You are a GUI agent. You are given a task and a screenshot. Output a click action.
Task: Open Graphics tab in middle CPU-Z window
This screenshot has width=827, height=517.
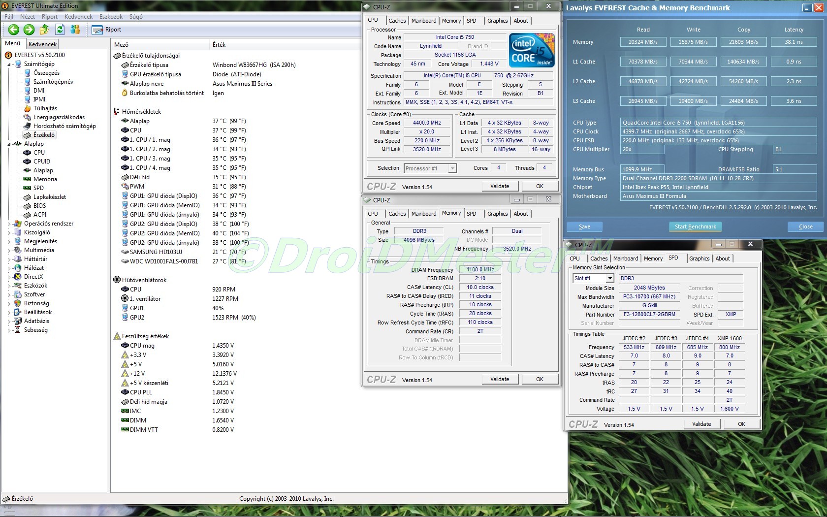[x=497, y=214]
